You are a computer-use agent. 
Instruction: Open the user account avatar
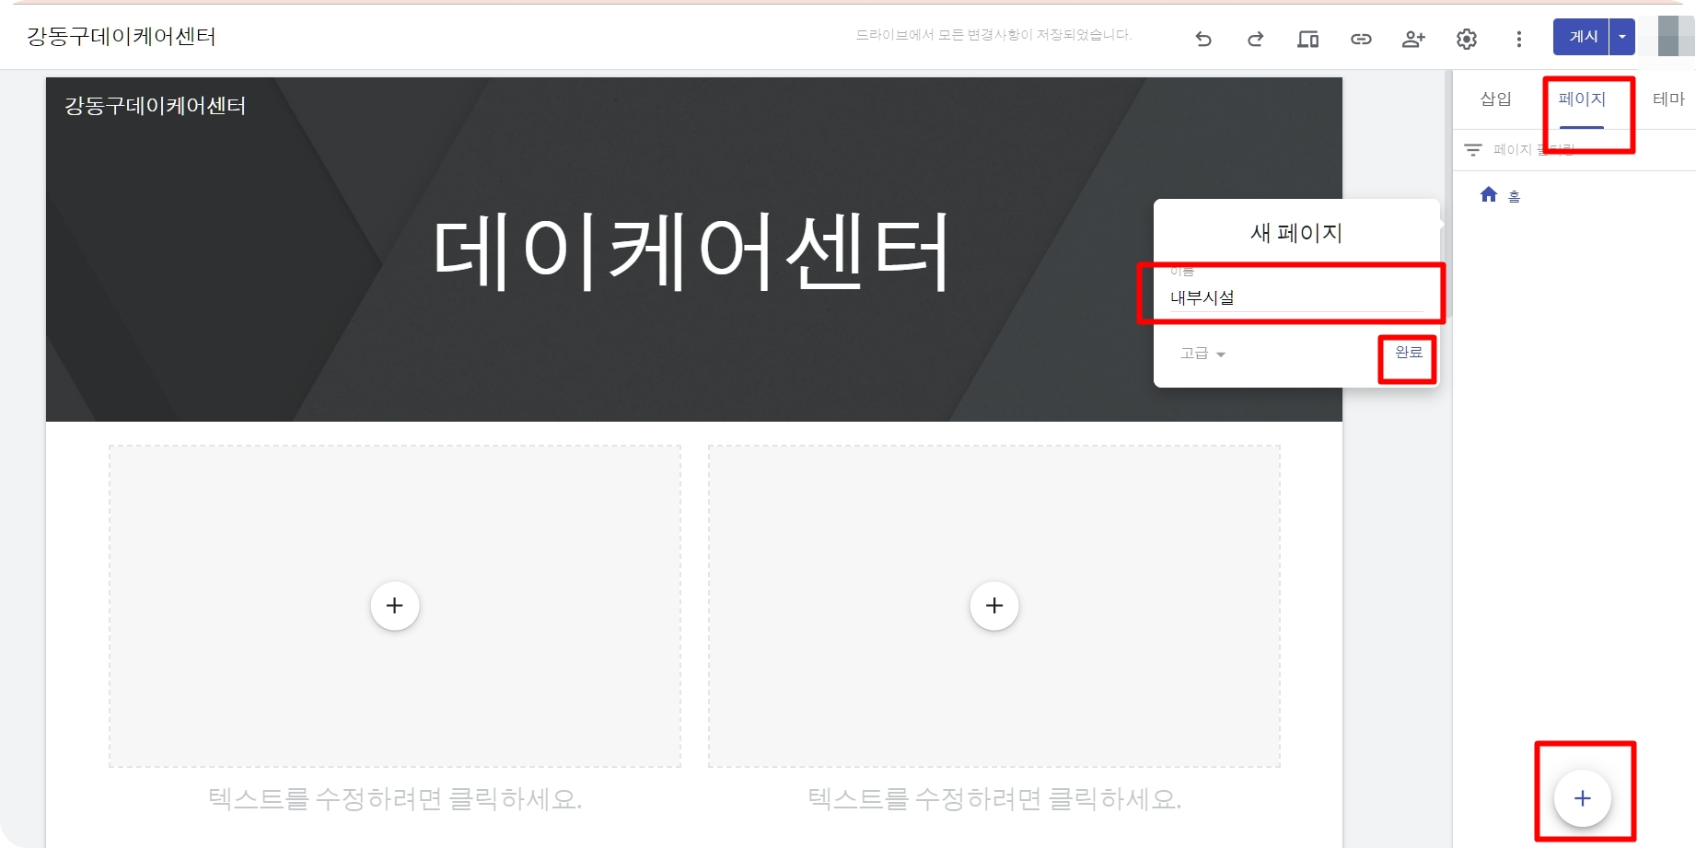[x=1676, y=37]
